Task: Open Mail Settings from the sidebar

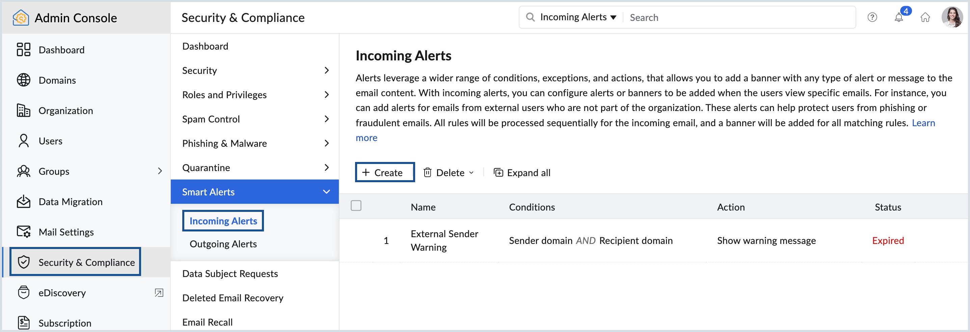Action: point(66,232)
